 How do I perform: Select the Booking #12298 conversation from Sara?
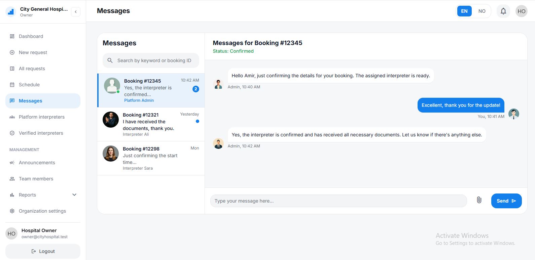tap(151, 158)
